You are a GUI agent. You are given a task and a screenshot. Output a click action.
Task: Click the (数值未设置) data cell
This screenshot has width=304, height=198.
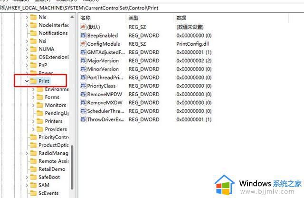pos(190,27)
